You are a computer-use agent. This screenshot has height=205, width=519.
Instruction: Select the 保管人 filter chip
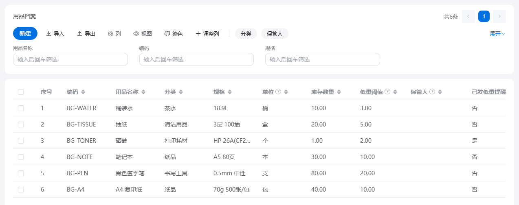(x=275, y=34)
